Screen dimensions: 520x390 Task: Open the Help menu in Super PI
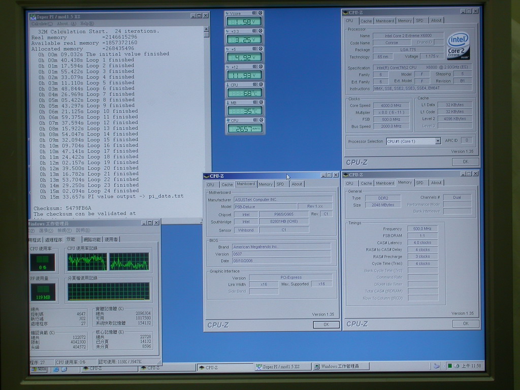click(87, 24)
